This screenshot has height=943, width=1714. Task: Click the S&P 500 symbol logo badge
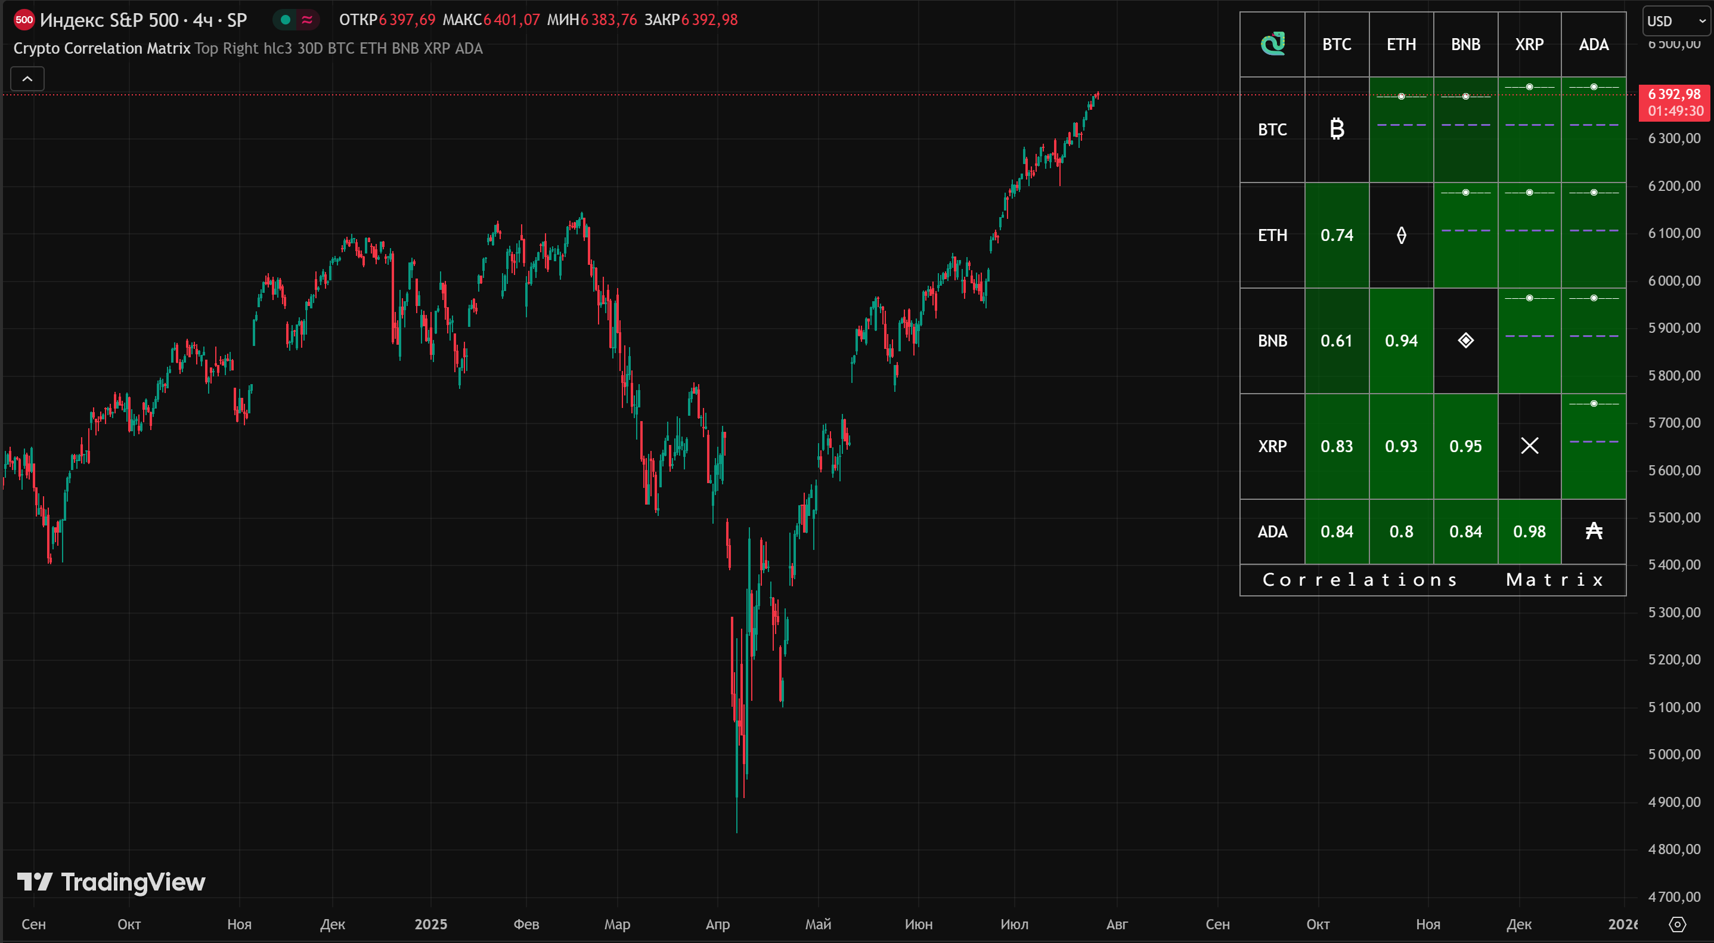point(24,20)
